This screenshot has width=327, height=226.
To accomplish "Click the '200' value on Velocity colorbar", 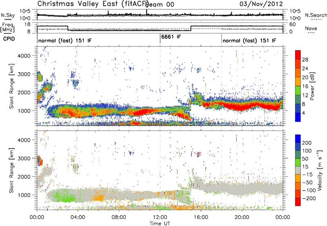I will [x=307, y=143].
